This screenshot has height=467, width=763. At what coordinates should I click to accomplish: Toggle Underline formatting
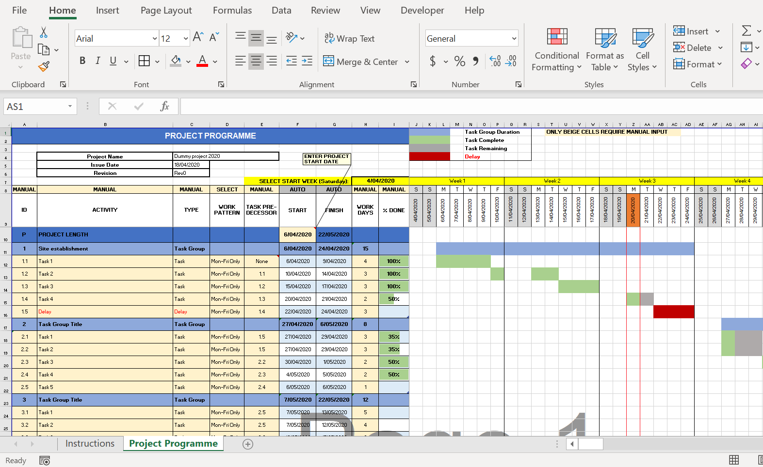(x=113, y=61)
